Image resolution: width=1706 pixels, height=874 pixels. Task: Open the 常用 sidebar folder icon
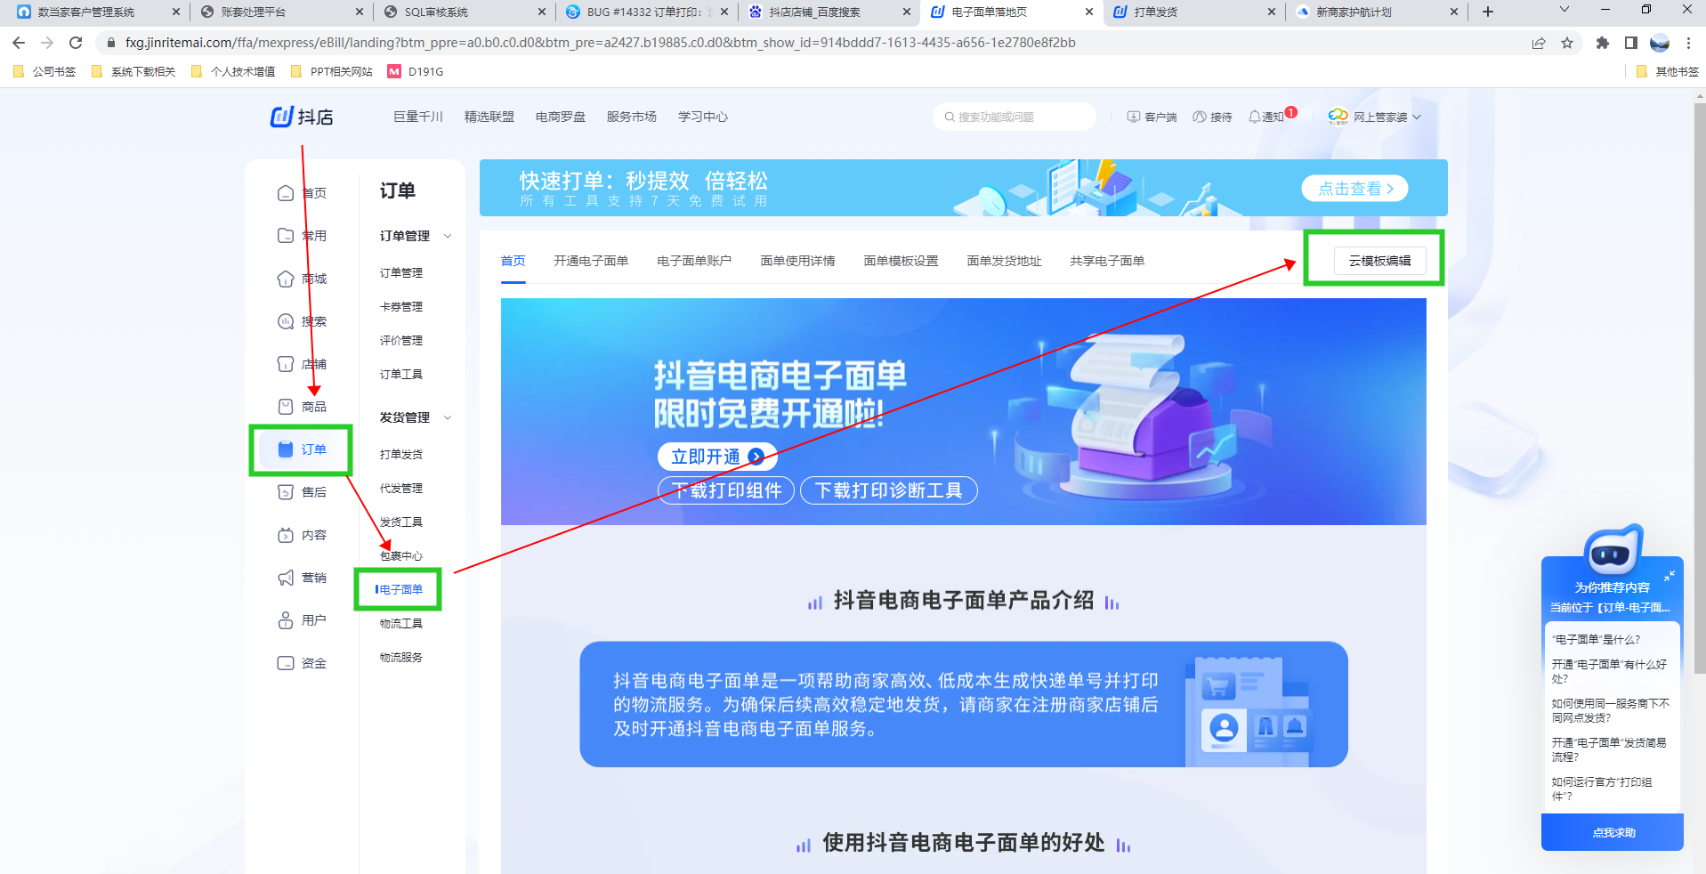coord(286,236)
